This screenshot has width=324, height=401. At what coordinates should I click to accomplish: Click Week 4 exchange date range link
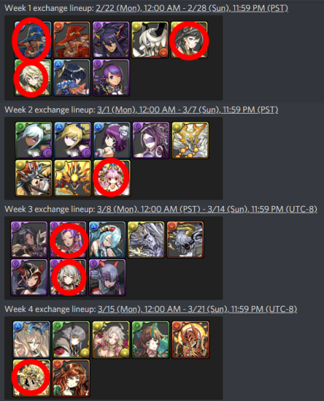197,309
